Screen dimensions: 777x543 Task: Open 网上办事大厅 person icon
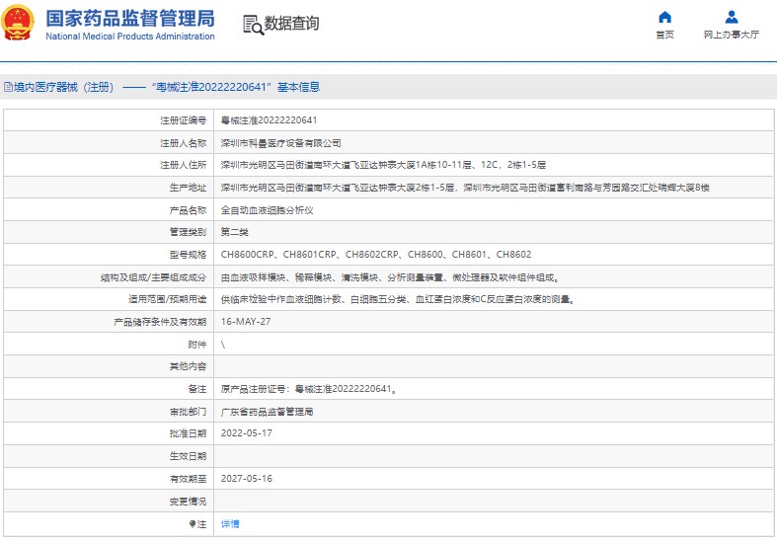tap(732, 18)
